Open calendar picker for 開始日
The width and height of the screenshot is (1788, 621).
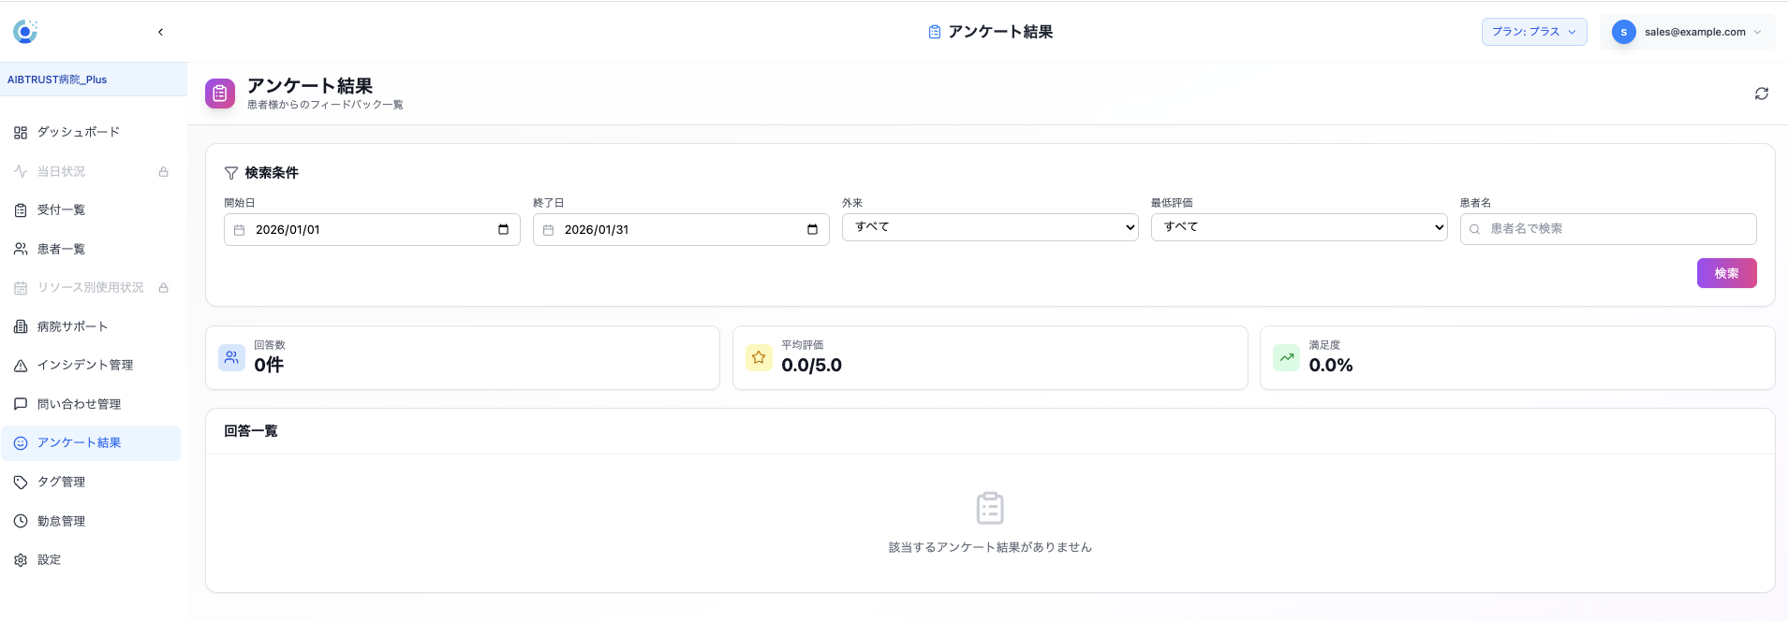[504, 229]
